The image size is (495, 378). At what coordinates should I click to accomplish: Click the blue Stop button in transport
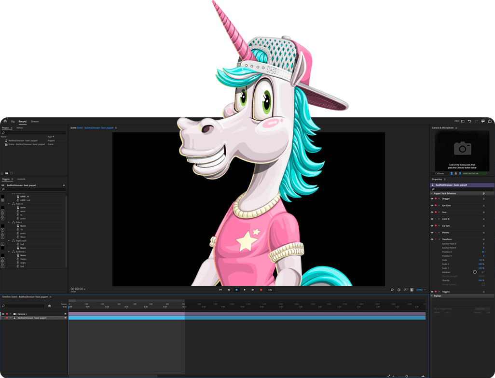(x=236, y=290)
